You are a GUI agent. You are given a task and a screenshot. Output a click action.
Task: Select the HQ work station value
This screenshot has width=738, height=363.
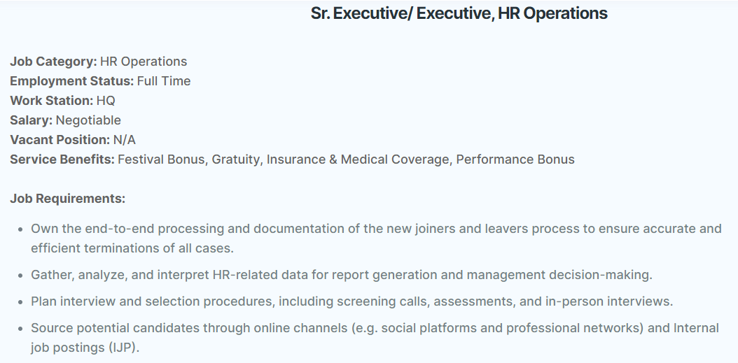pyautogui.click(x=106, y=101)
